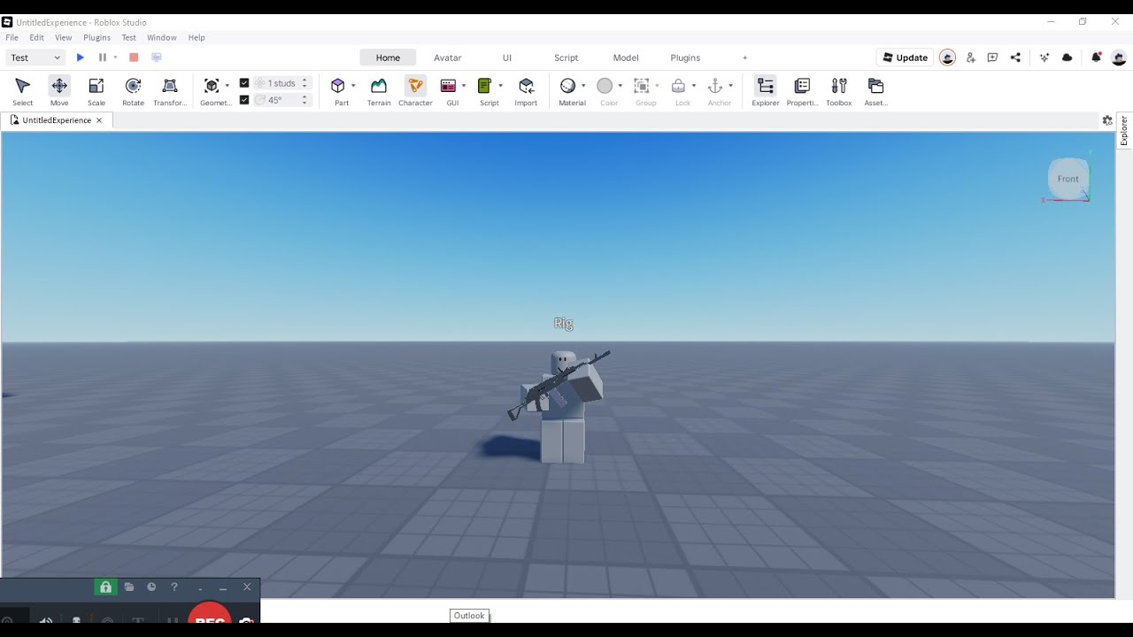Switch to the Avatar ribbon tab
Image resolution: width=1133 pixels, height=637 pixels.
click(447, 58)
